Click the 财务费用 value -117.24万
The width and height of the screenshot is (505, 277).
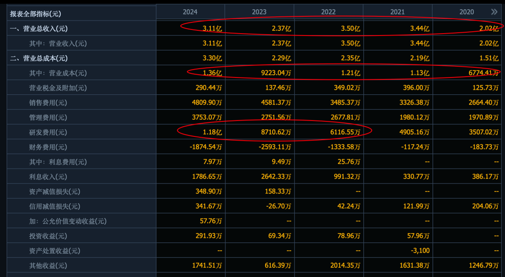(x=416, y=147)
